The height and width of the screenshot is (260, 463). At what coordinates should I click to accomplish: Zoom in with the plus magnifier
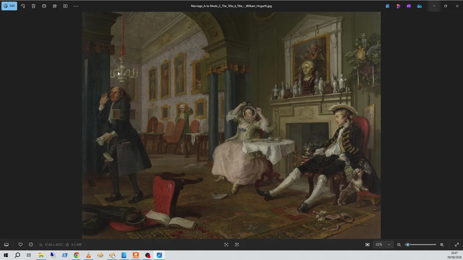tap(442, 244)
